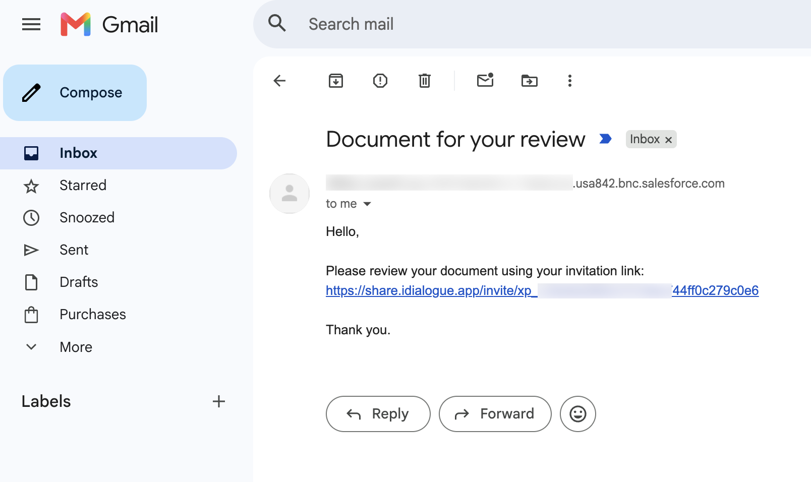Open the three-dot more options menu

click(x=570, y=81)
